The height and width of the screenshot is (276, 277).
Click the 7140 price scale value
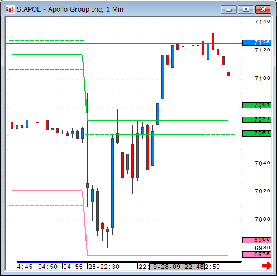point(262,22)
